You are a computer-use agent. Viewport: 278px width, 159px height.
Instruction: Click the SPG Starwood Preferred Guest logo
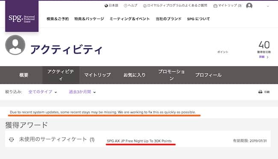[x=22, y=16]
